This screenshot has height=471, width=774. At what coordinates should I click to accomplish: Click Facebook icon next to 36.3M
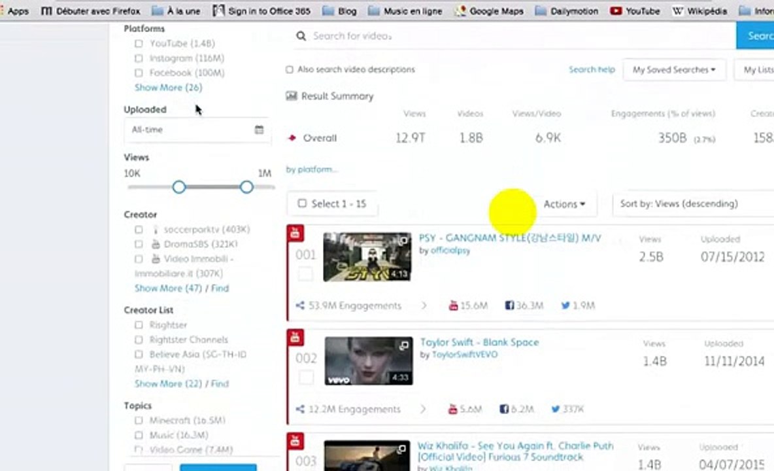click(509, 305)
